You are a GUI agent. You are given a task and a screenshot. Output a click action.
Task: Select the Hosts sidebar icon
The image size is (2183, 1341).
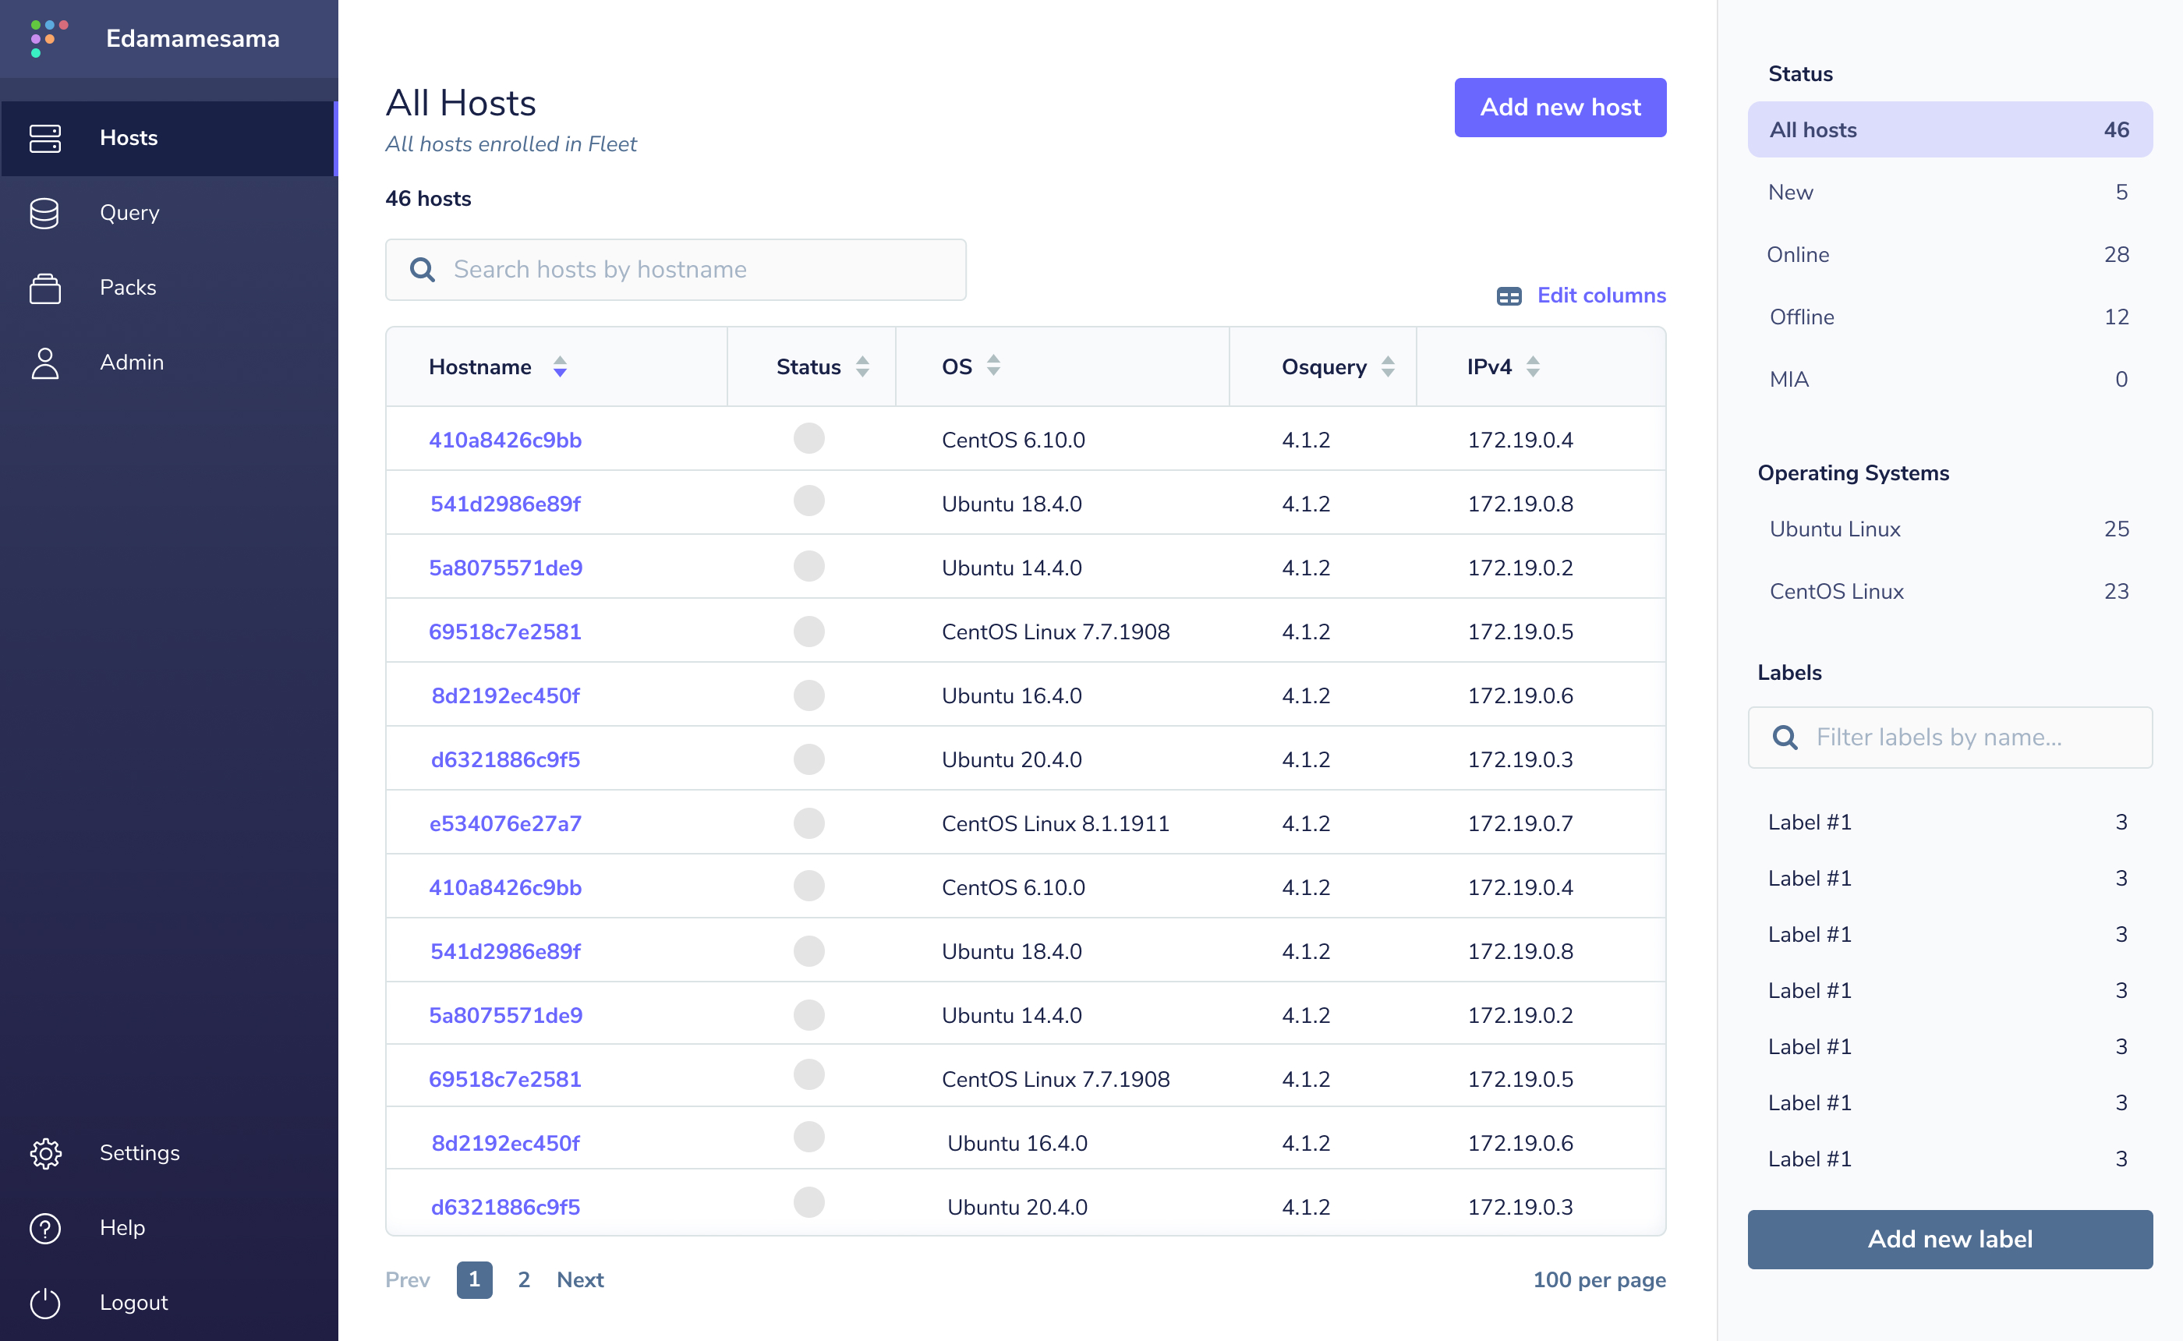click(45, 137)
